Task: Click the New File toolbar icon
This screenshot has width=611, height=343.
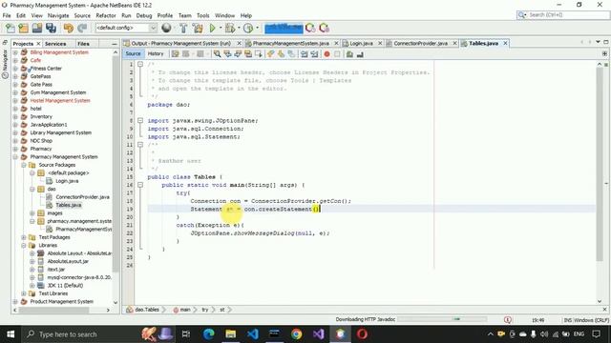Action: coord(11,28)
